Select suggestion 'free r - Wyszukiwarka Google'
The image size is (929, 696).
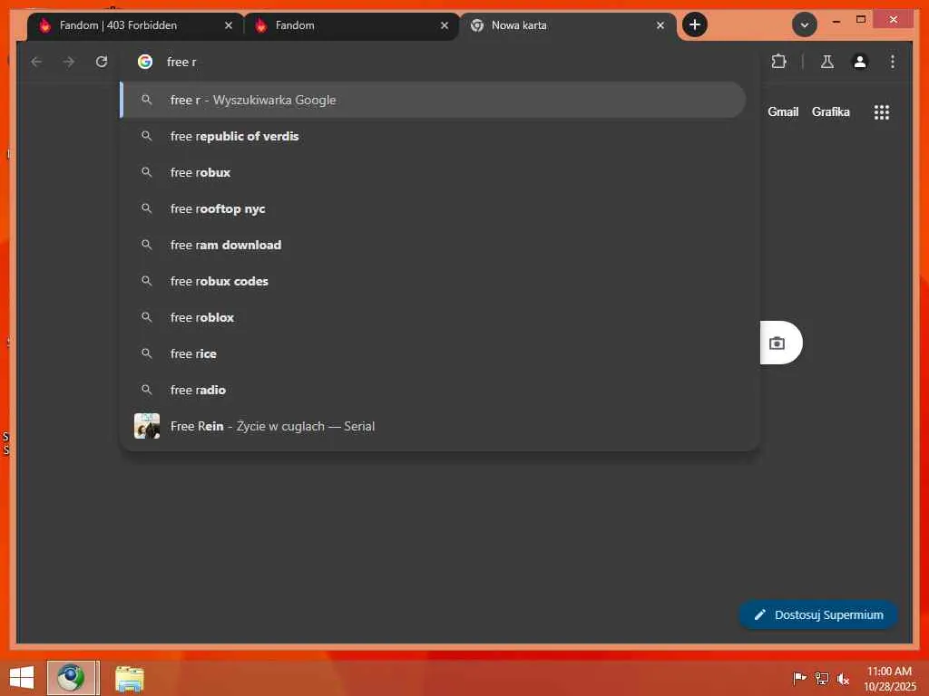pos(433,100)
